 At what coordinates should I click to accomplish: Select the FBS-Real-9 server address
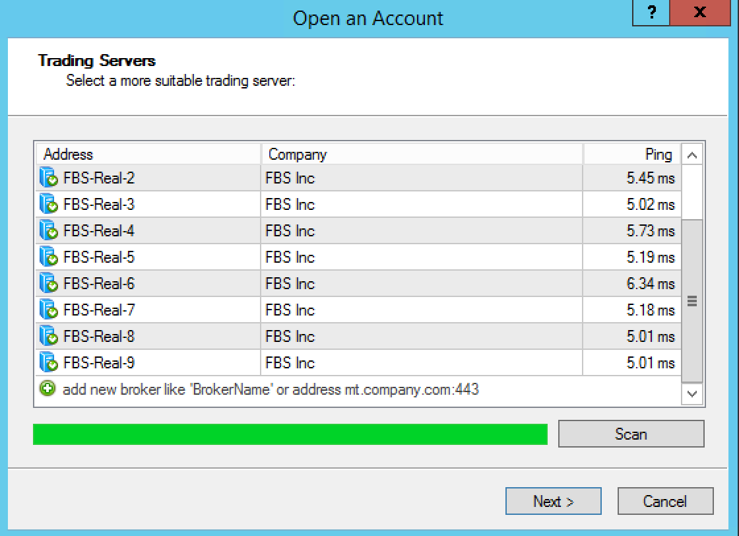click(x=99, y=362)
